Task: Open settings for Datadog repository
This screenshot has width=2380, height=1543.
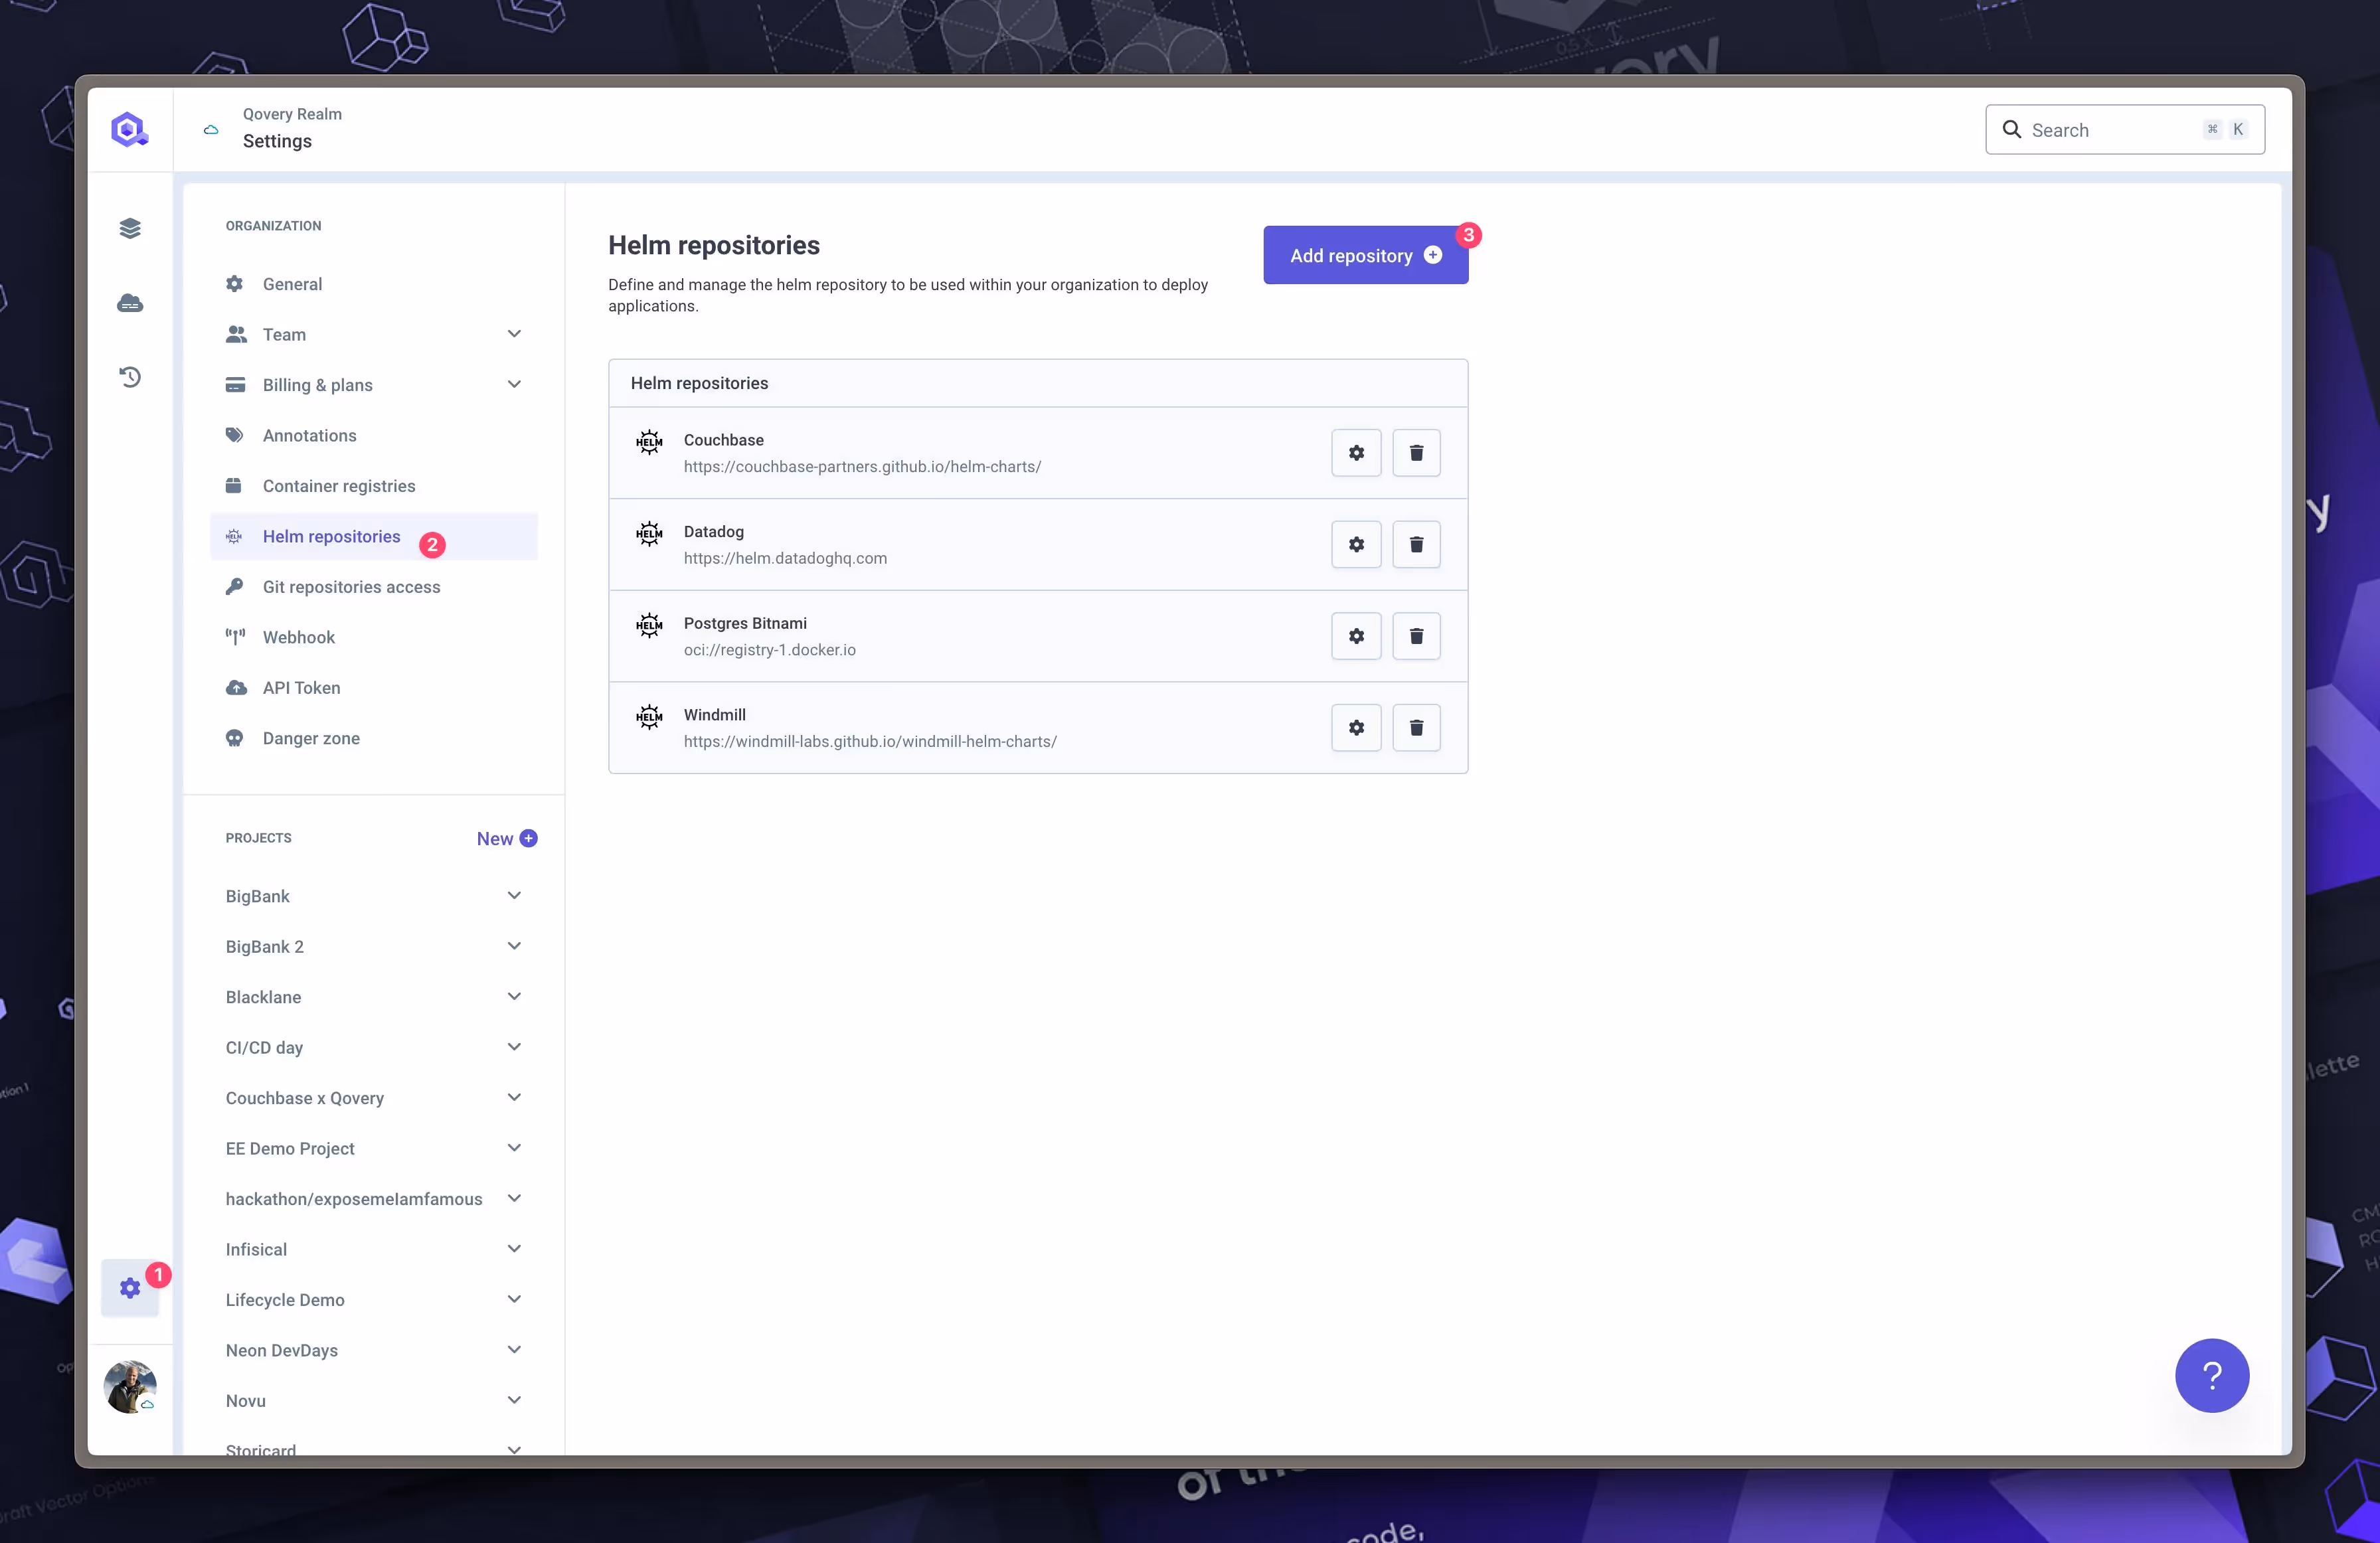Action: point(1356,545)
